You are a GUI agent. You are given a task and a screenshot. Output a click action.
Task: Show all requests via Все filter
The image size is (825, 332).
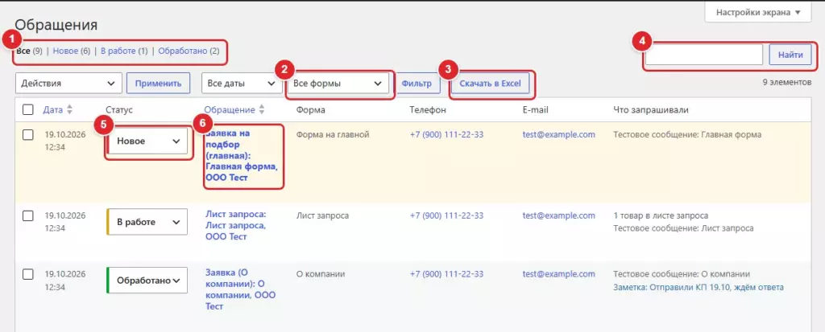pos(23,51)
